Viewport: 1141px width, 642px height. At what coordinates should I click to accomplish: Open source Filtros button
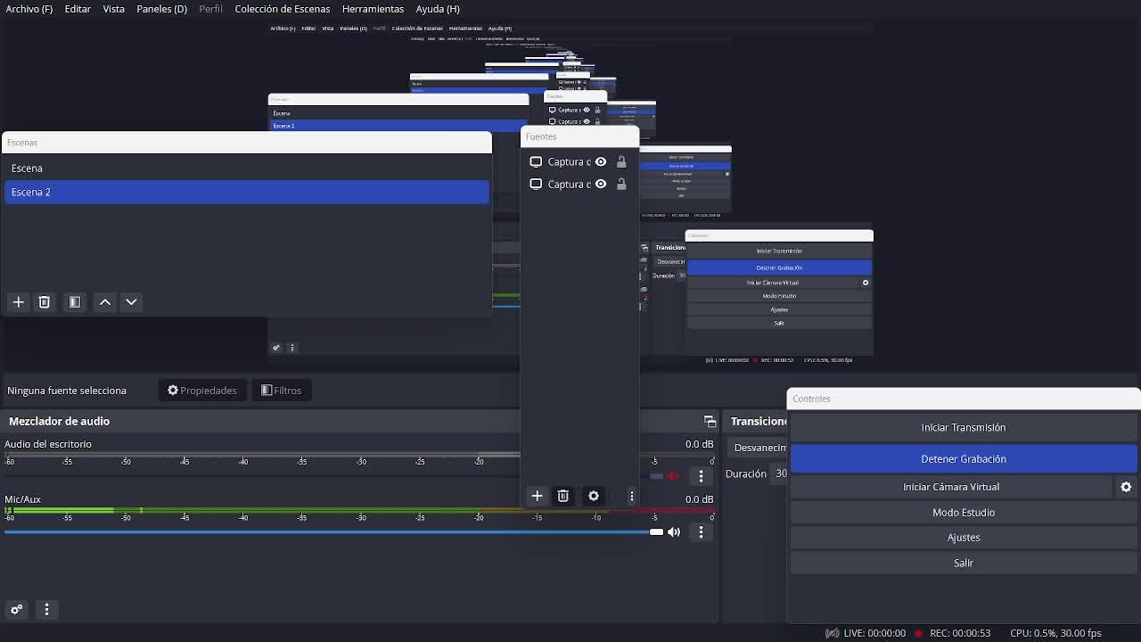tap(282, 391)
